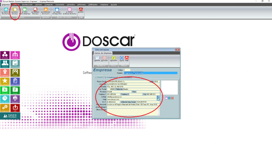Click the N.I.F. field
The height and width of the screenshot is (147, 272).
point(113,102)
